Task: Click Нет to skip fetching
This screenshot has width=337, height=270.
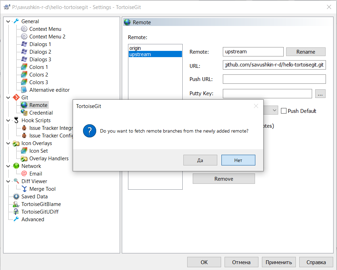Action: point(238,160)
